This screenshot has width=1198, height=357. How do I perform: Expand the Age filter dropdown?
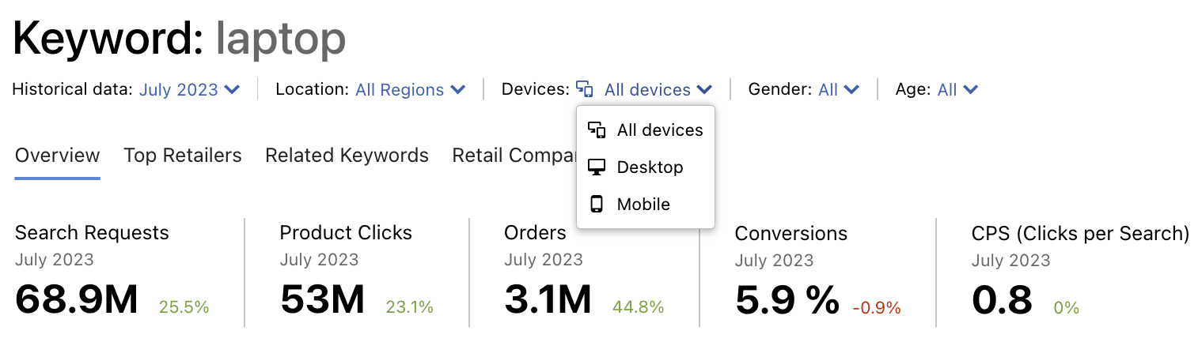coord(957,90)
